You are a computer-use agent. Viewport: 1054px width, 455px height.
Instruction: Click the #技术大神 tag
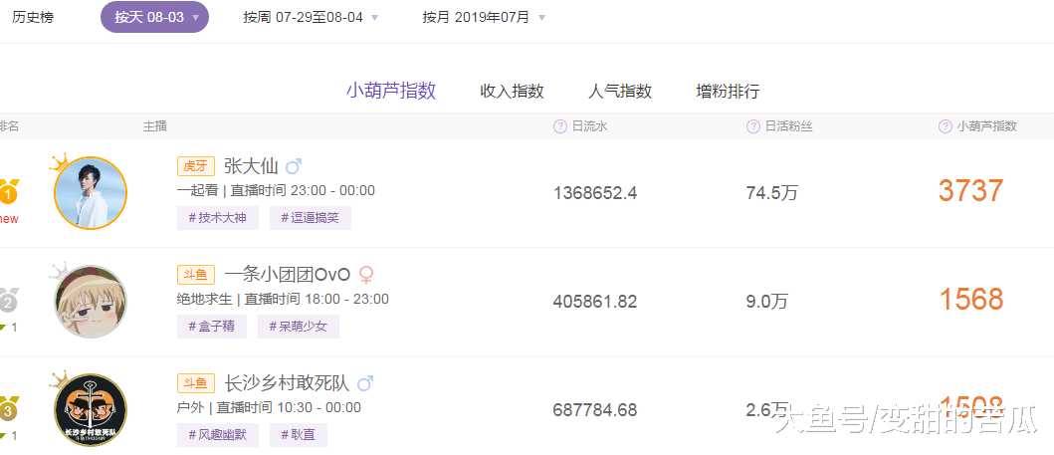pyautogui.click(x=217, y=218)
